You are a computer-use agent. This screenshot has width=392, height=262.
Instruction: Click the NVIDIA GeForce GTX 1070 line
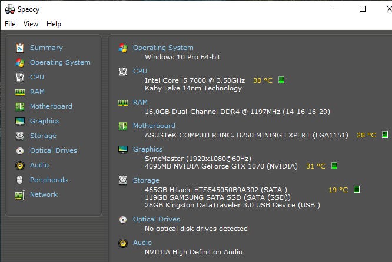221,166
